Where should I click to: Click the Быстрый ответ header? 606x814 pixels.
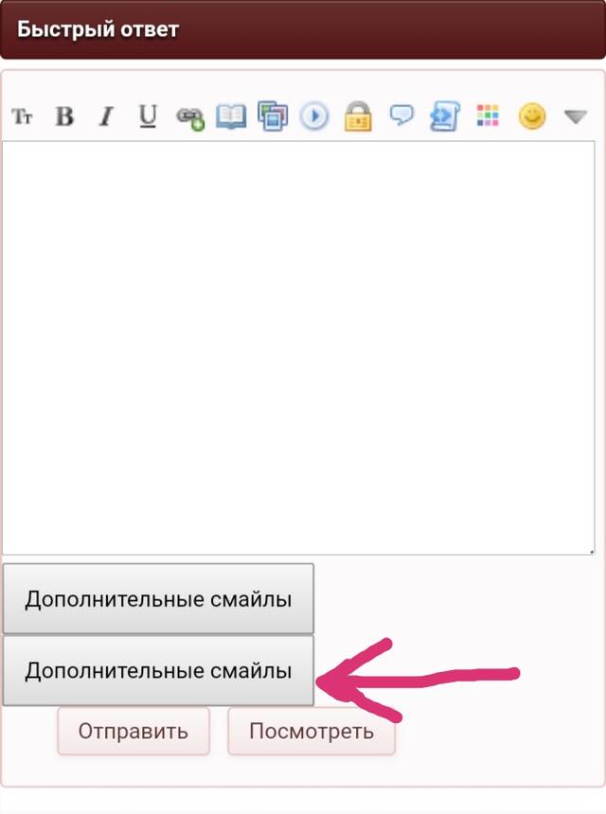point(303,29)
